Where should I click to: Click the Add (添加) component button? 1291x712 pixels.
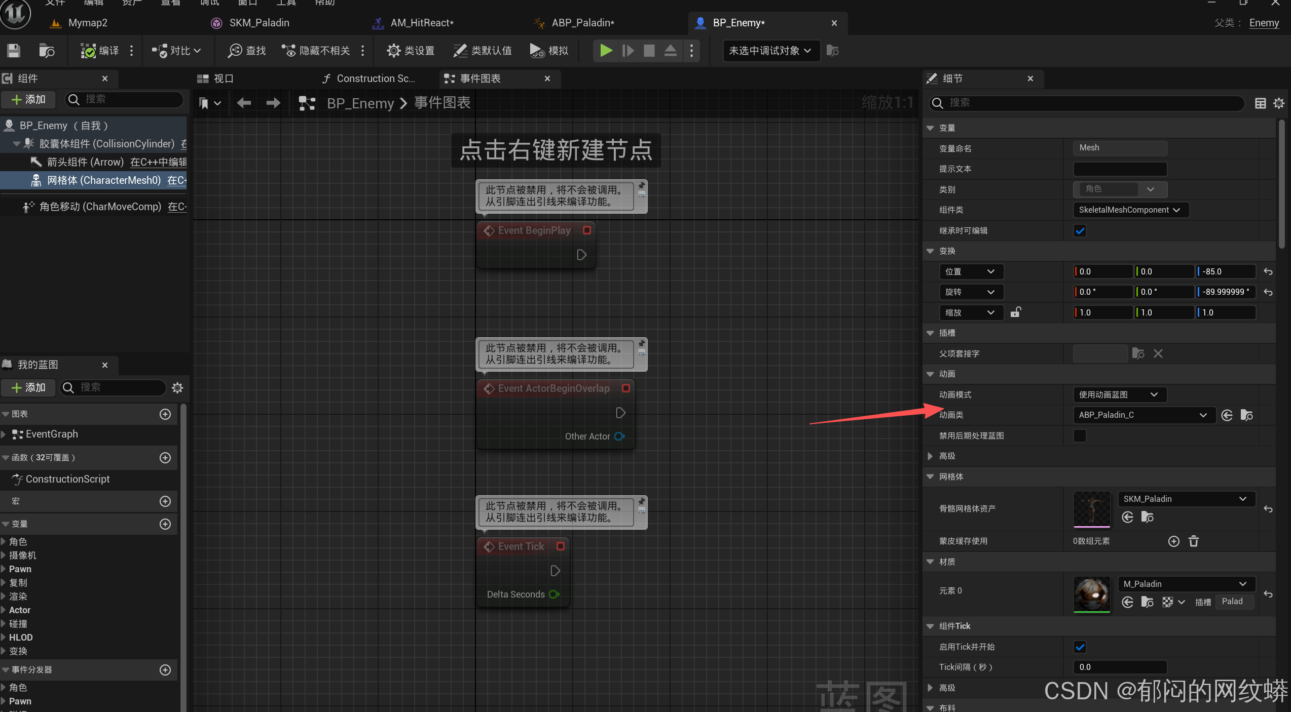28,100
